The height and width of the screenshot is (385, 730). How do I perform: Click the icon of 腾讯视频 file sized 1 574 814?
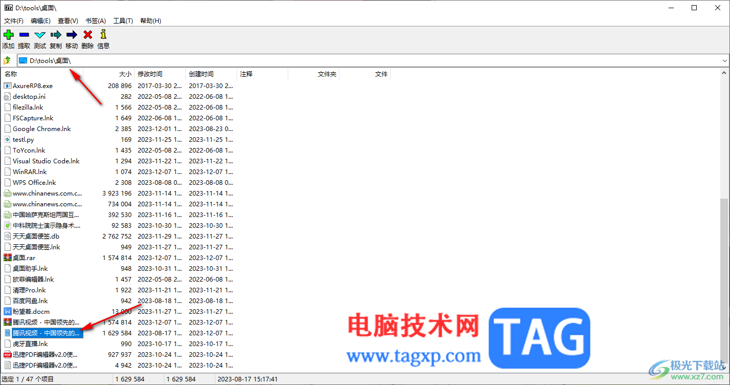coord(7,323)
